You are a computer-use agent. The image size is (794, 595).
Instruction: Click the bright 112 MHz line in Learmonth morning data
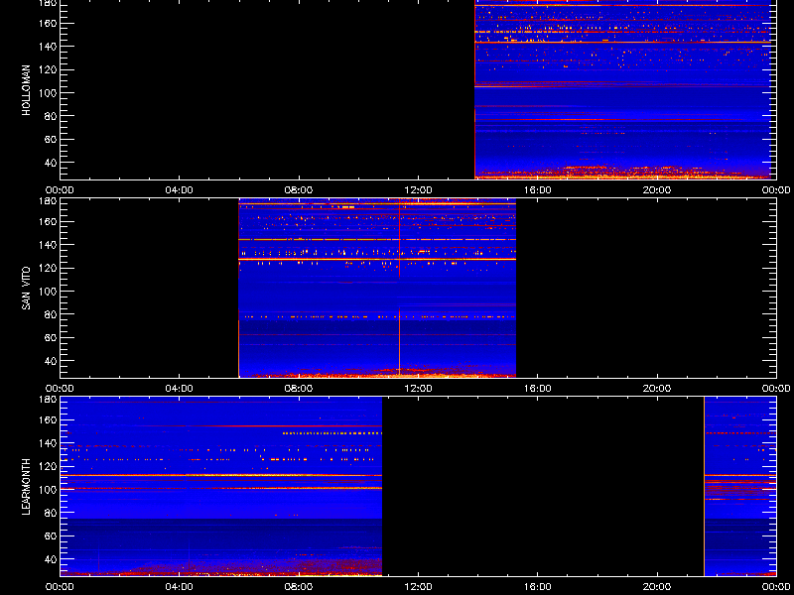[x=220, y=475]
